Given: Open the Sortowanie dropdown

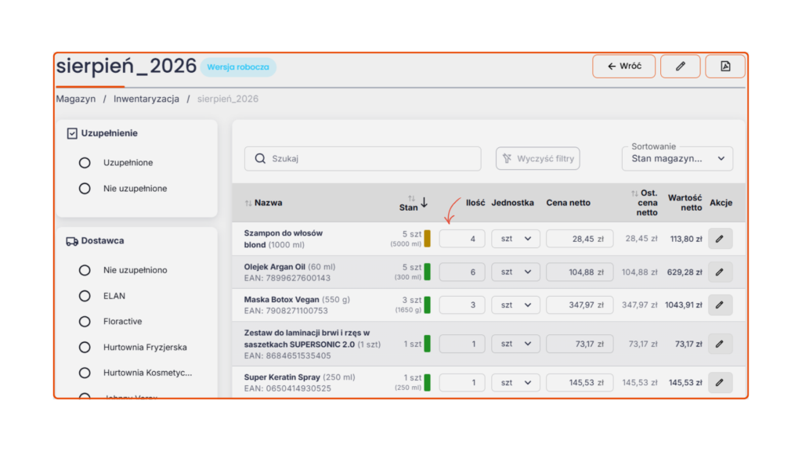Looking at the screenshot, I should 677,158.
